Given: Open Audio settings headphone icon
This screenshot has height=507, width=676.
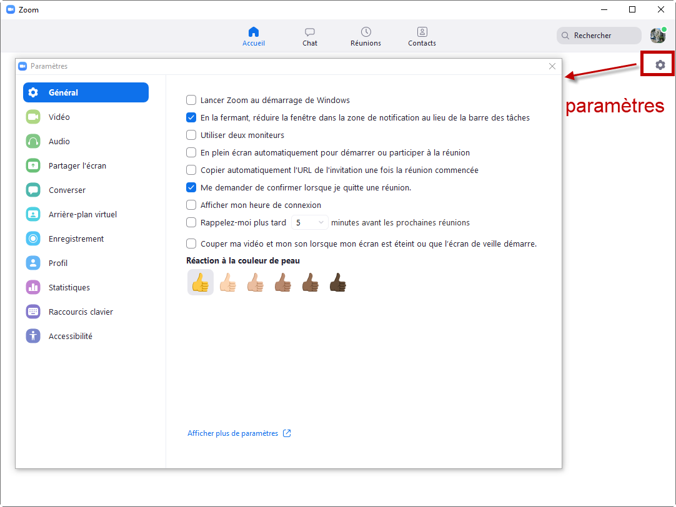Looking at the screenshot, I should tap(33, 141).
